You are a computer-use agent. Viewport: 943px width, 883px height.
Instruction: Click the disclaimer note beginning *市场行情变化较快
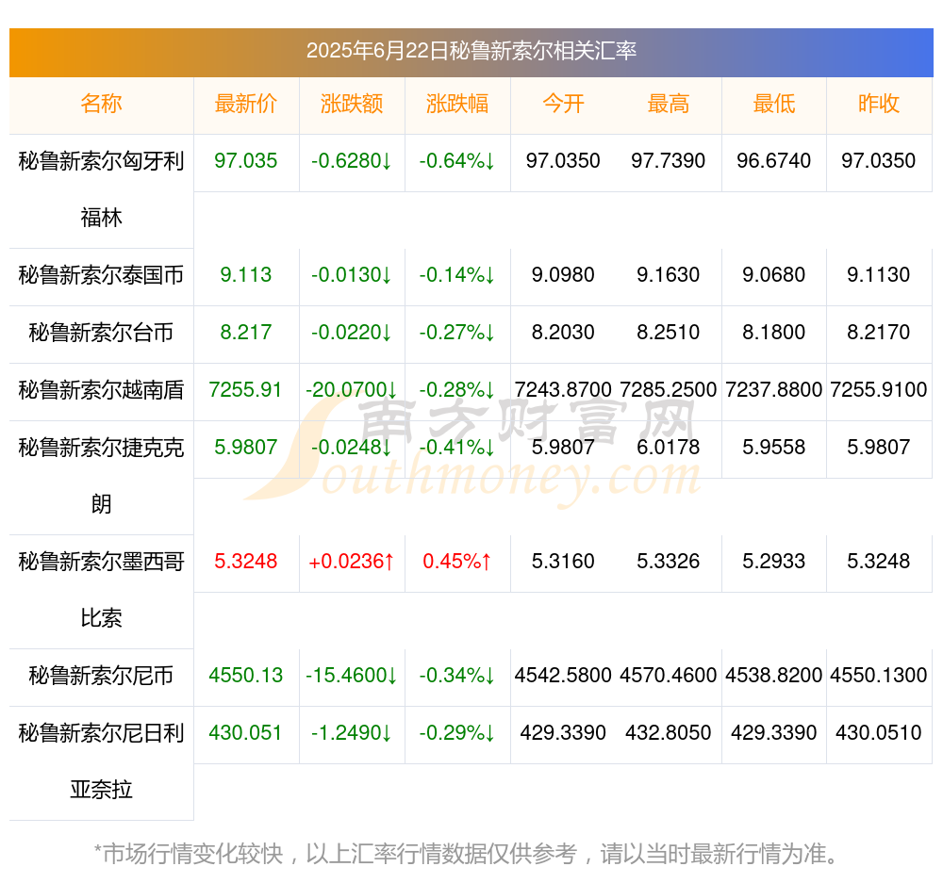click(x=467, y=854)
